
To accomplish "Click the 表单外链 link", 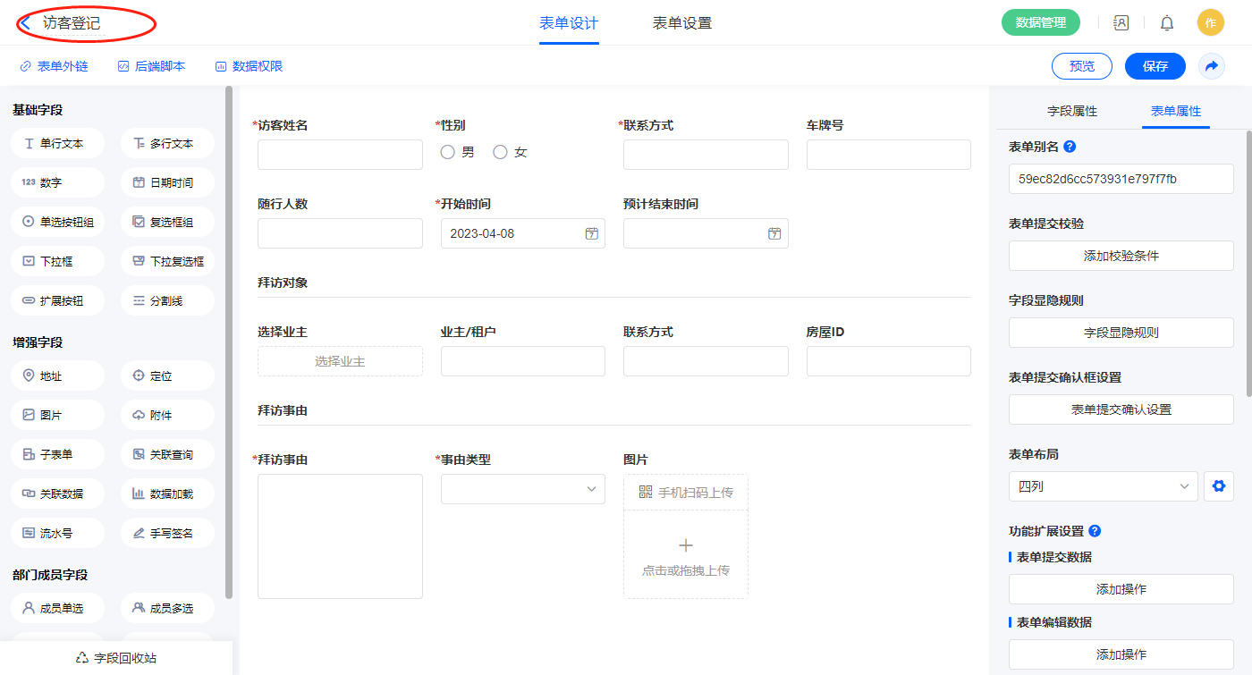I will tap(55, 66).
